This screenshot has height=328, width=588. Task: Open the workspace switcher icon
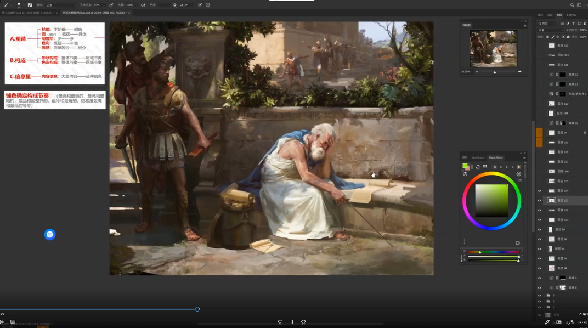tap(579, 5)
